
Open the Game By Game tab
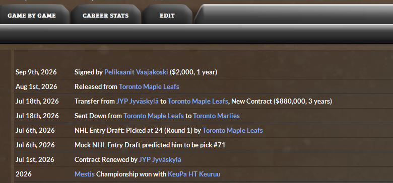(x=32, y=15)
